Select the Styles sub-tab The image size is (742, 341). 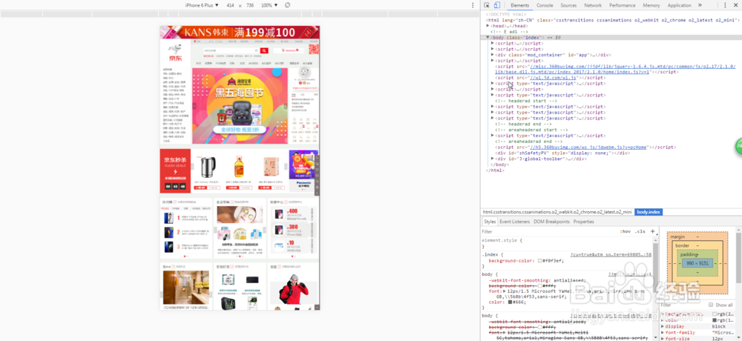click(x=490, y=222)
